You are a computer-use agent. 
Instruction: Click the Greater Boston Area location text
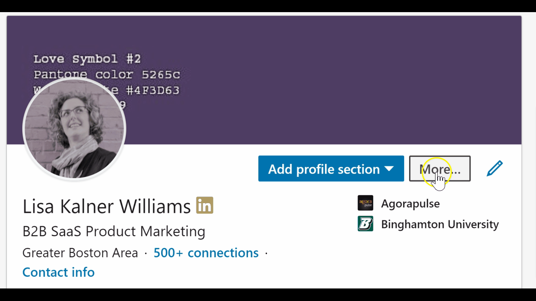80,253
